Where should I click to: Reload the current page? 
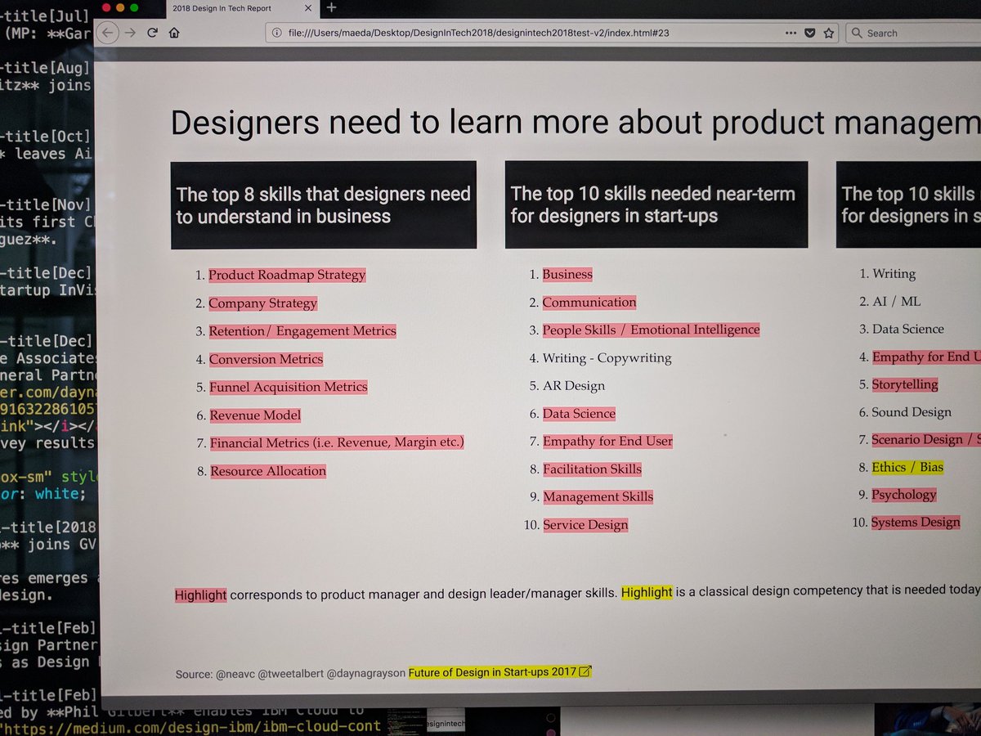152,33
